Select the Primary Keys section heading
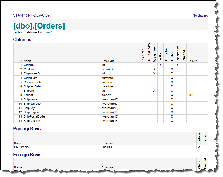The height and width of the screenshot is (177, 223). click(x=27, y=128)
